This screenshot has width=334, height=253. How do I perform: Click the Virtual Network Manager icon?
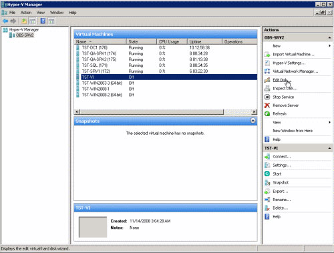click(267, 71)
